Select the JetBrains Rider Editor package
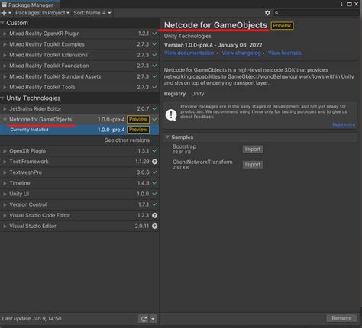362x328 pixels. [79, 108]
